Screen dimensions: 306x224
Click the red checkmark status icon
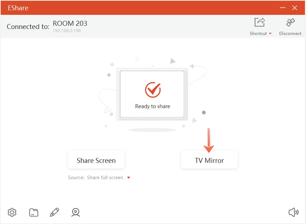click(152, 90)
